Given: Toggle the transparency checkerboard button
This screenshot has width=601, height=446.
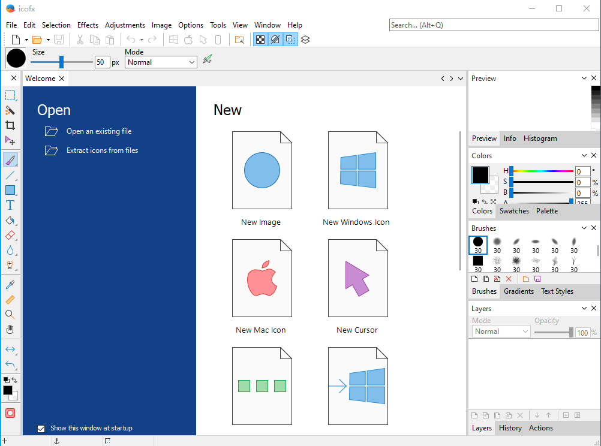Looking at the screenshot, I should coord(260,40).
